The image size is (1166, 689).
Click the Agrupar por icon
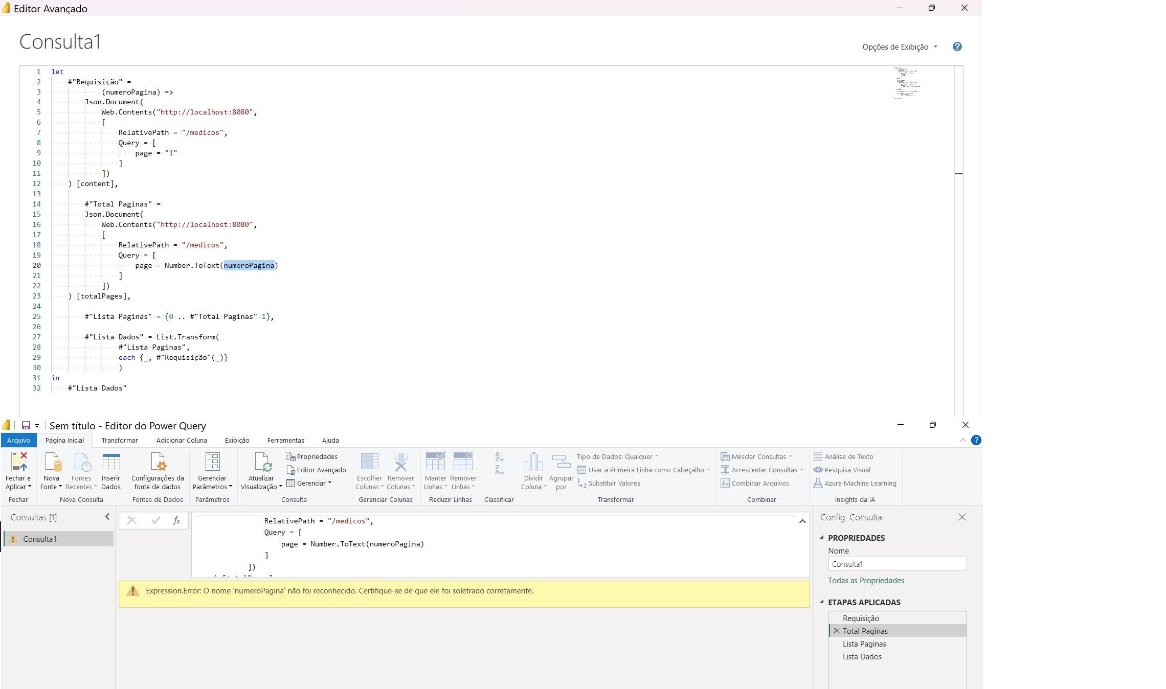(561, 462)
